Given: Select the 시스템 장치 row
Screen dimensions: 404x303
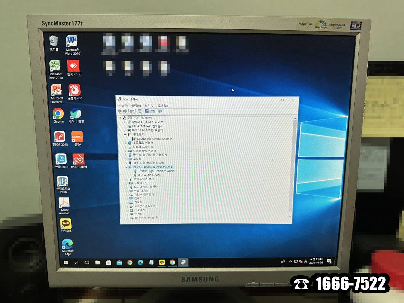Looking at the screenshot, I should (x=139, y=183).
